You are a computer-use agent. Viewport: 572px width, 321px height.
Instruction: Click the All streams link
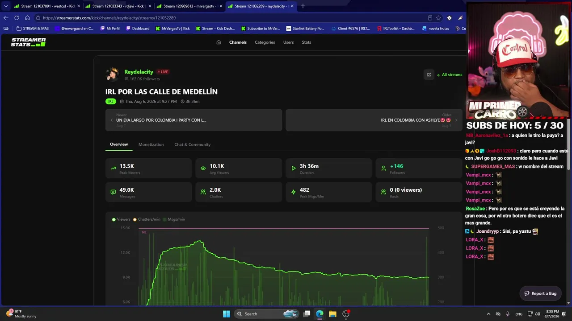(450, 75)
